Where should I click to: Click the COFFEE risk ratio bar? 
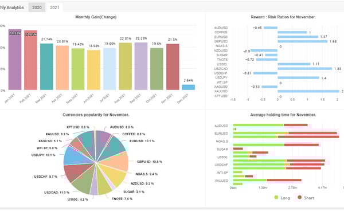(292, 32)
